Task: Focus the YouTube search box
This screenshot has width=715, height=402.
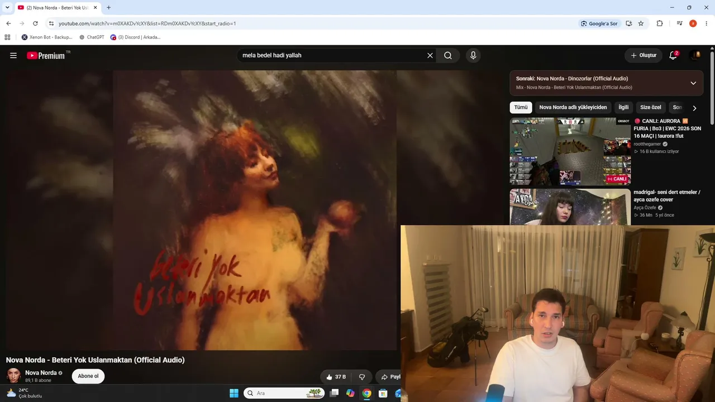Action: [x=332, y=55]
